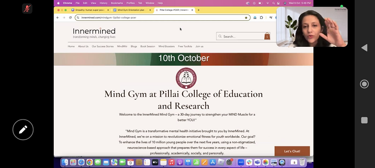375x168 pixels.
Task: Unmute the crossed-out red microphone icon
Action: click(27, 9)
